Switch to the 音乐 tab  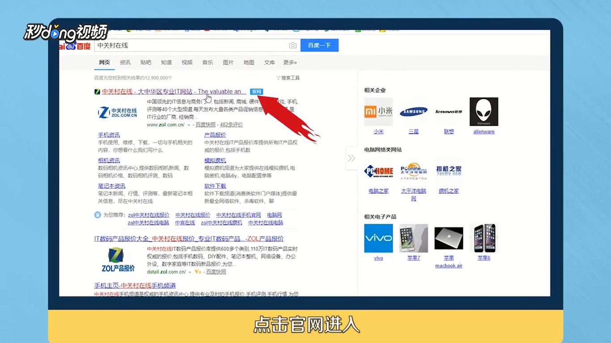(208, 63)
